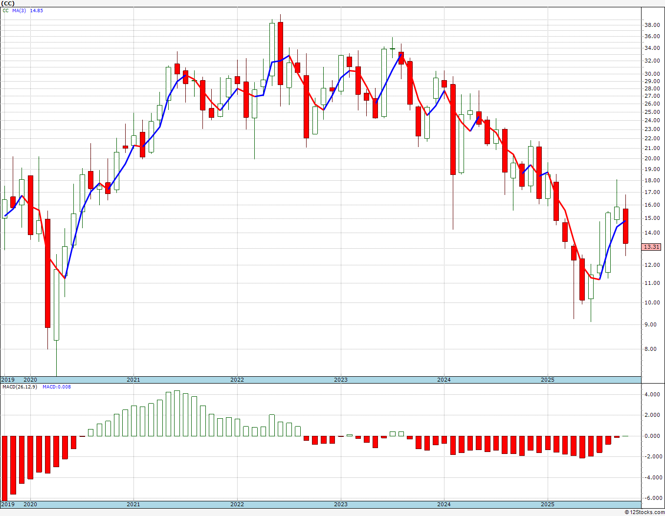Screen dimensions: 665x516
Task: Click the MACD:0.008 value label
Action: click(57, 387)
